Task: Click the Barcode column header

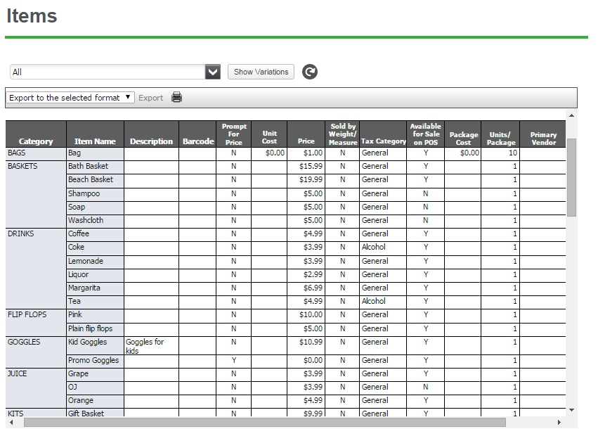Action: pyautogui.click(x=197, y=134)
